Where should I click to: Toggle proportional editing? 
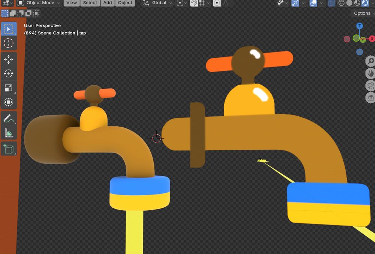217,3
